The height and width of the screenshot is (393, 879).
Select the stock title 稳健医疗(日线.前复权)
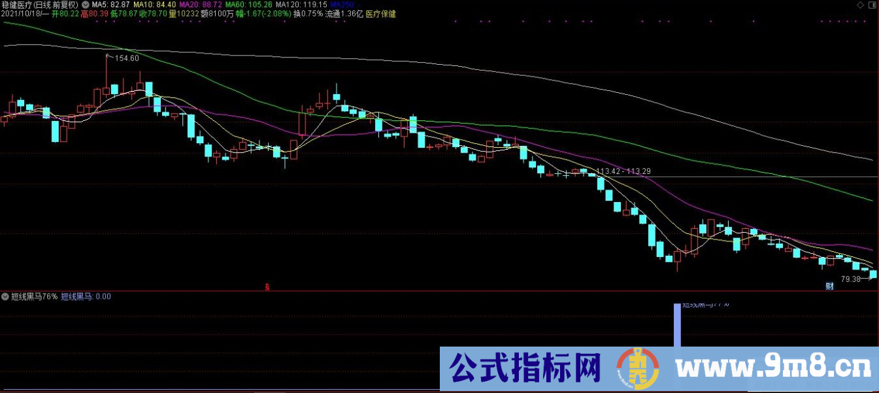pyautogui.click(x=41, y=5)
